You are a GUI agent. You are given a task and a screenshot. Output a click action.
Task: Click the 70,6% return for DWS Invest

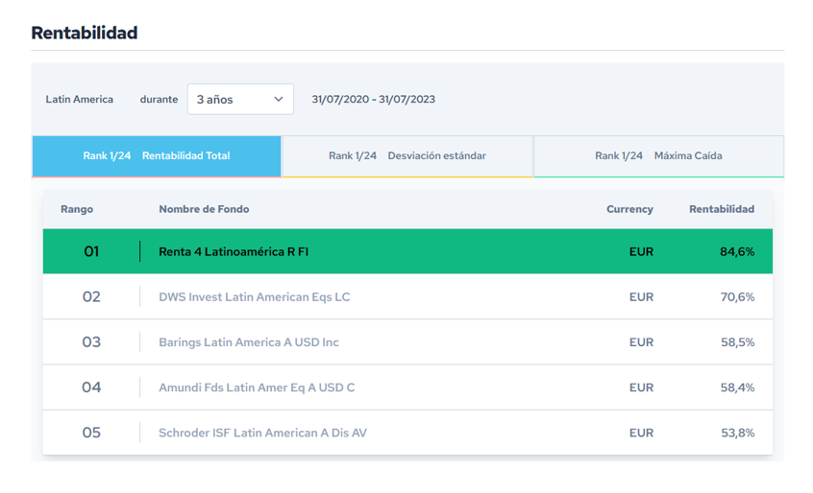(x=737, y=297)
